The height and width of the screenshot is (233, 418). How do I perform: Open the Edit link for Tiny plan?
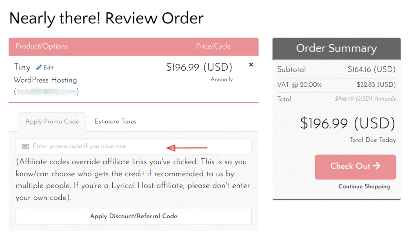(x=49, y=67)
